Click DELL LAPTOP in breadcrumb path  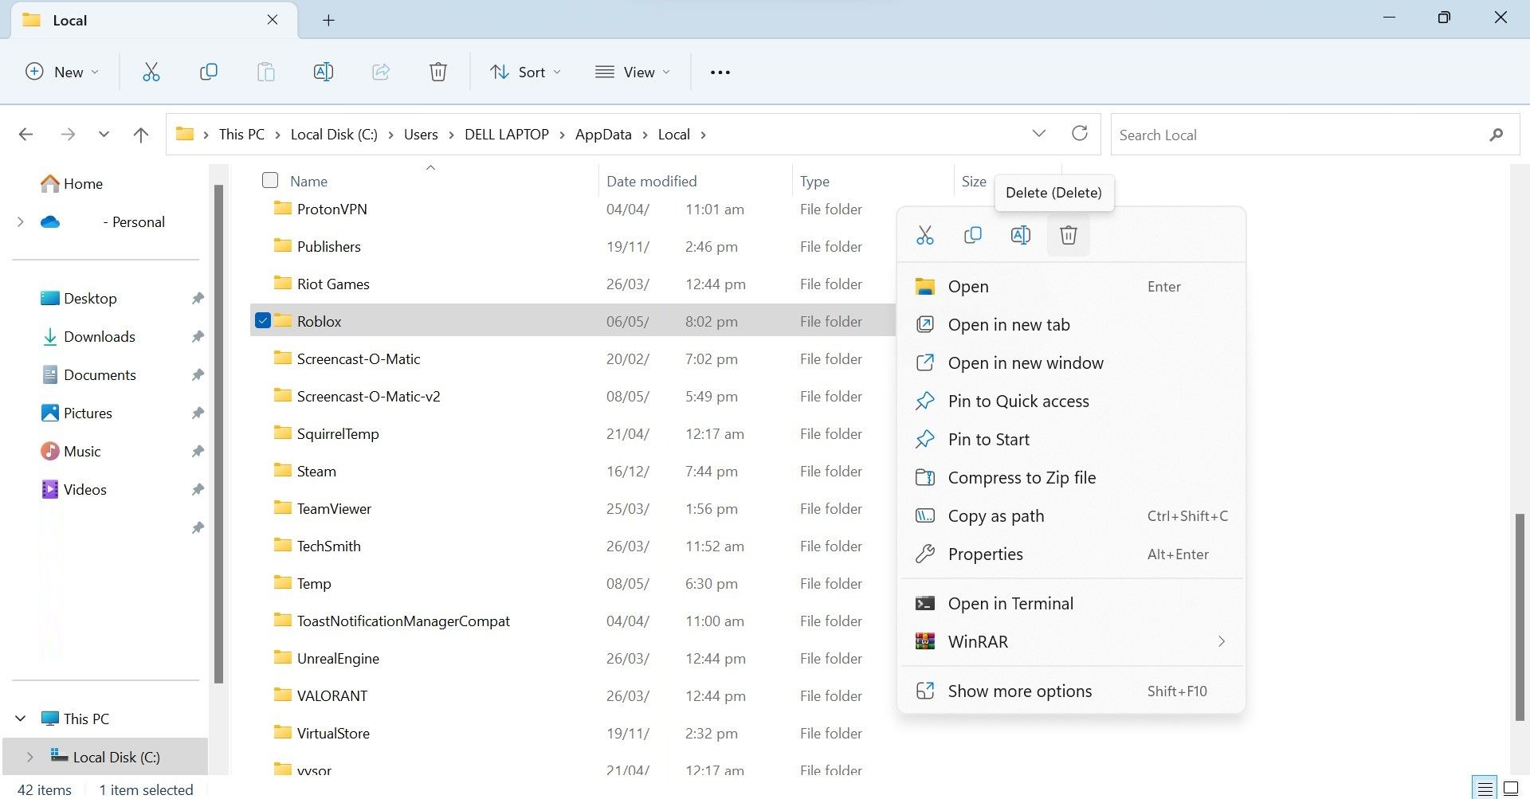pyautogui.click(x=507, y=135)
